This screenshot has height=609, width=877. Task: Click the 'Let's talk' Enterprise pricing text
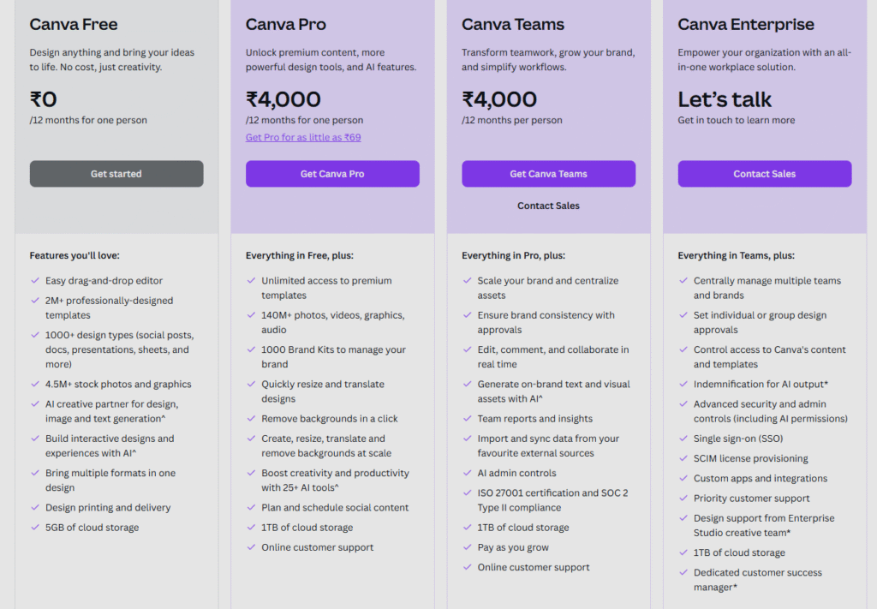tap(725, 99)
